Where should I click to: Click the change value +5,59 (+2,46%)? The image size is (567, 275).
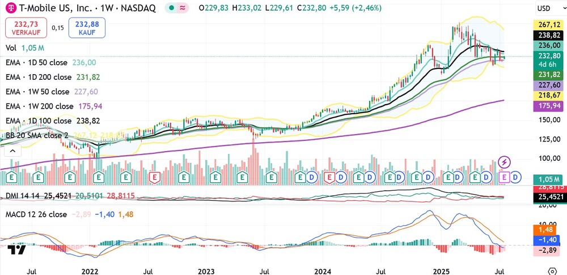356,8
